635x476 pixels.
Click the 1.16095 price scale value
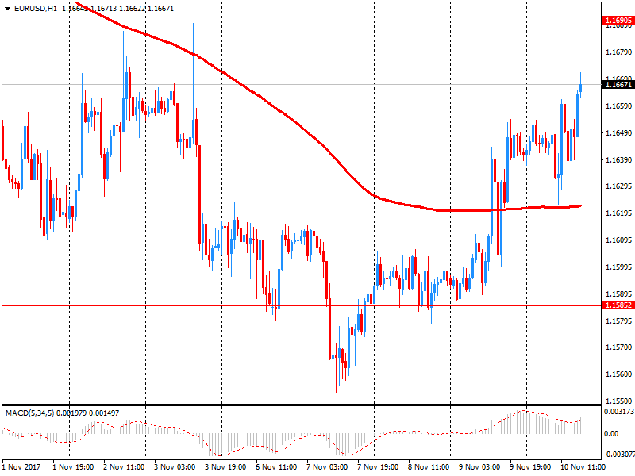(618, 240)
